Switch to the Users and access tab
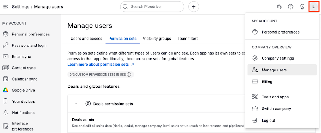This screenshot has height=133, width=321. [86, 39]
